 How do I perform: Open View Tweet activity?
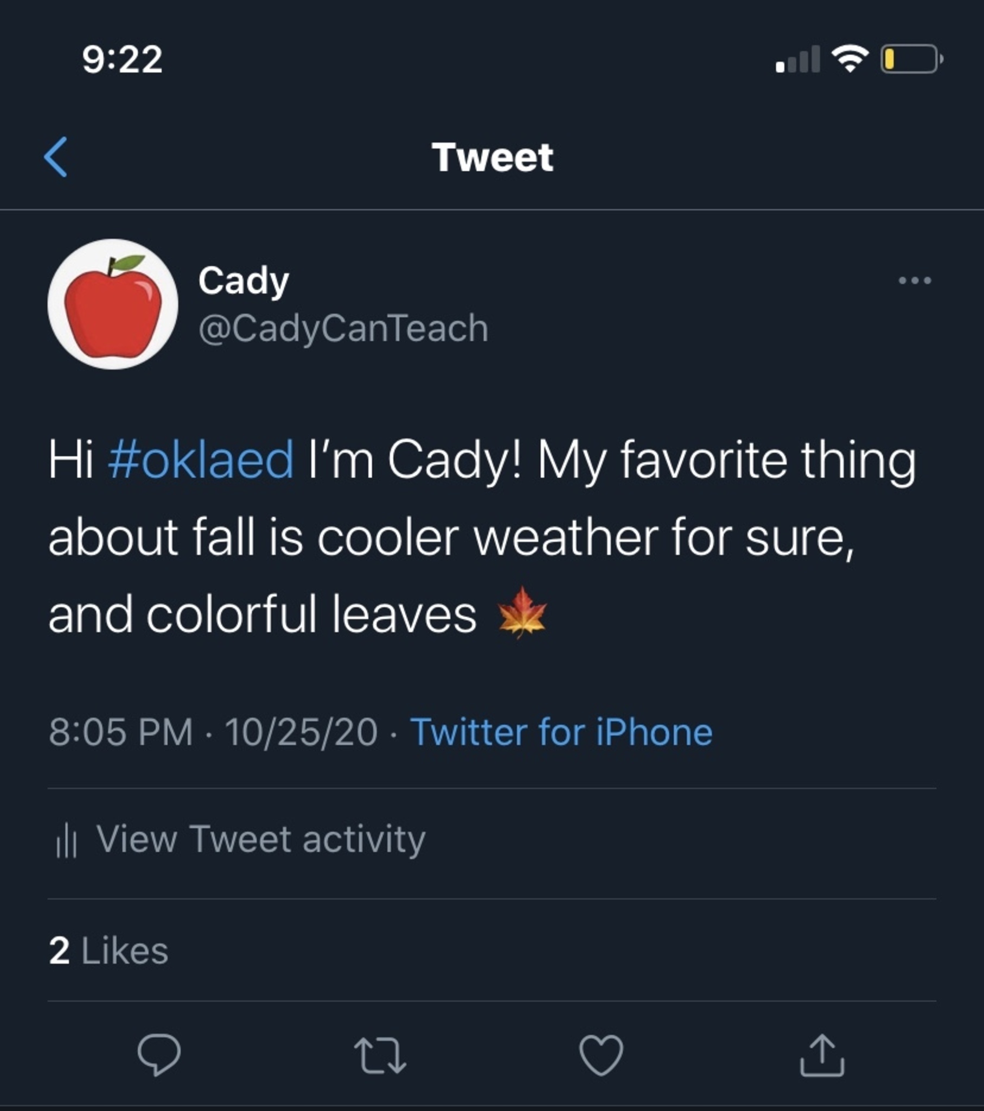point(260,839)
